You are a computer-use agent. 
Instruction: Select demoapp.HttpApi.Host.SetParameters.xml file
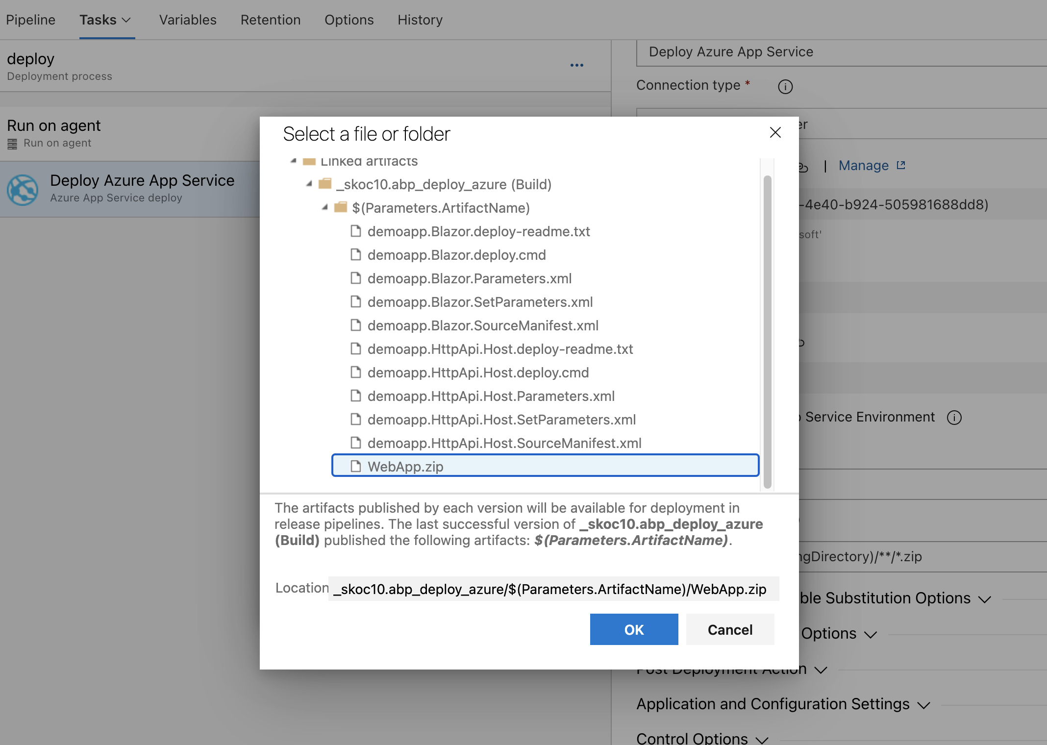coord(501,420)
